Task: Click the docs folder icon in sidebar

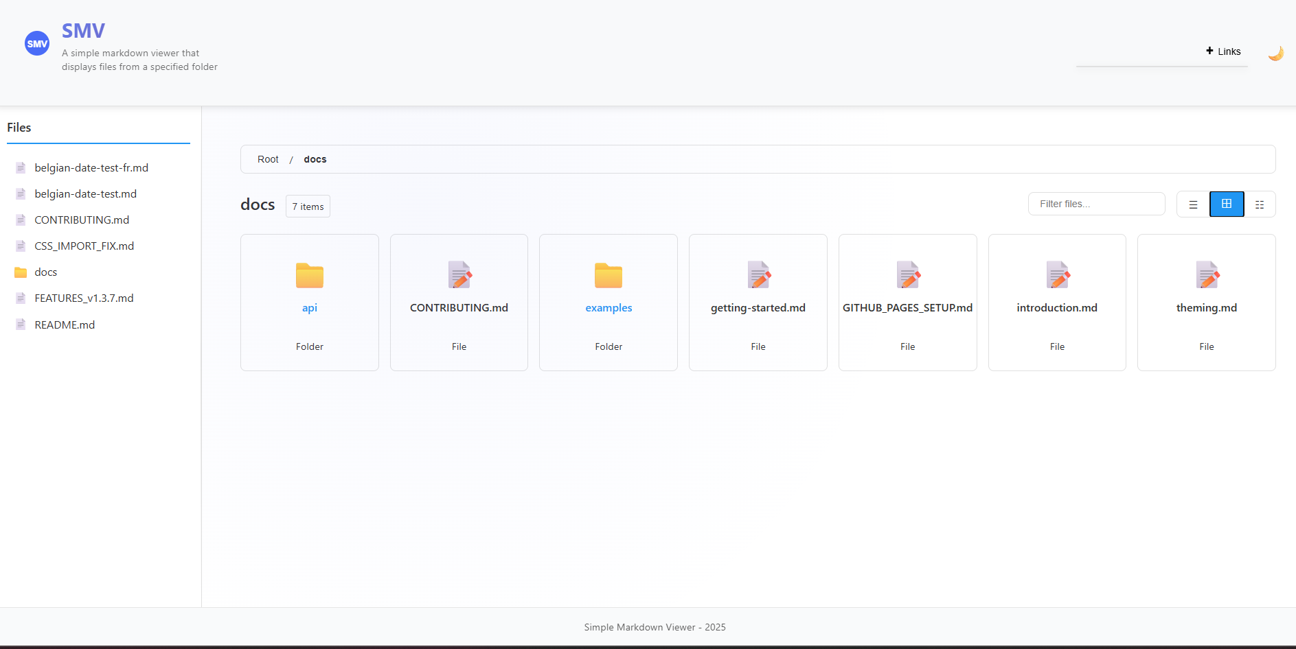Action: 21,272
